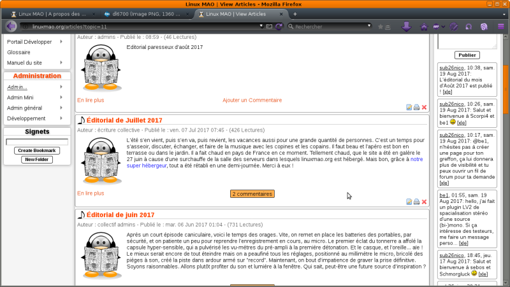The width and height of the screenshot is (510, 287).
Task: Click the Signets bookmark text field
Action: 37,142
